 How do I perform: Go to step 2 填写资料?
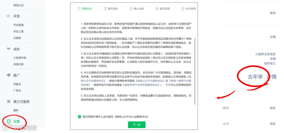point(111,9)
